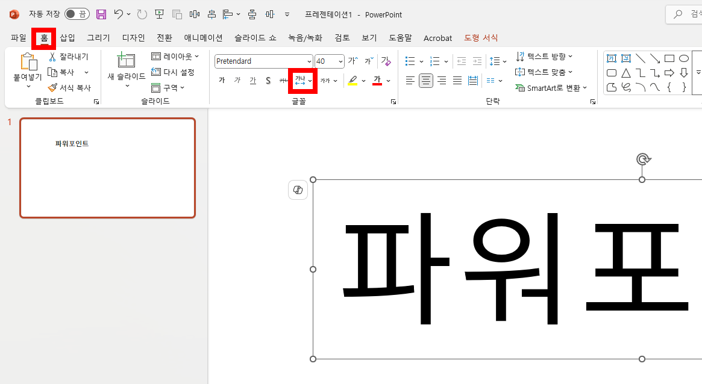
Task: Click the 새 슬라이드 (New Slide) icon
Action: pos(127,60)
